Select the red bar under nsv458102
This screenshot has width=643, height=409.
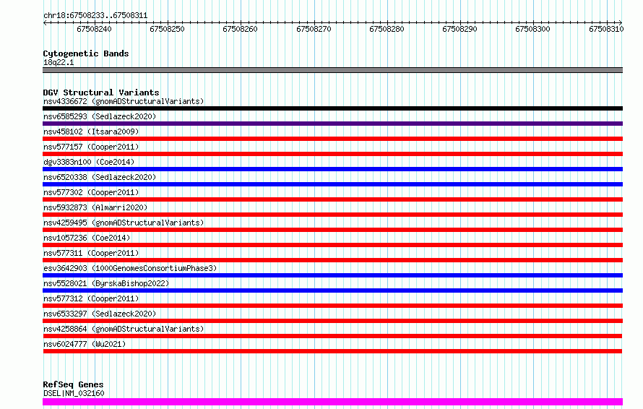332,139
